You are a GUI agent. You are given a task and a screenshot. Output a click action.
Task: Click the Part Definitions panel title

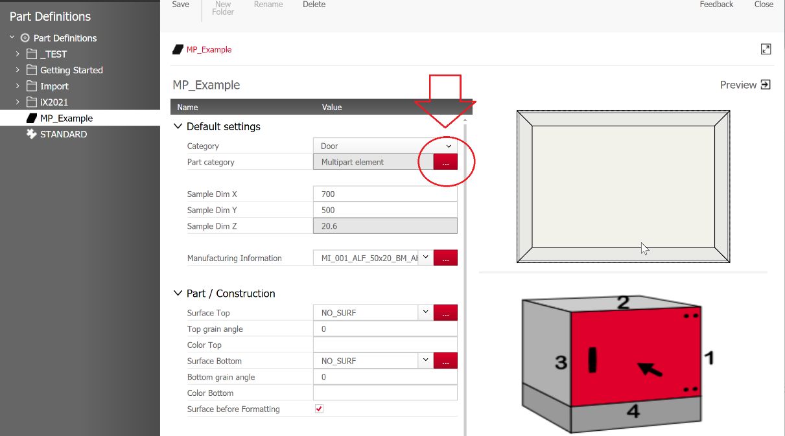(50, 16)
